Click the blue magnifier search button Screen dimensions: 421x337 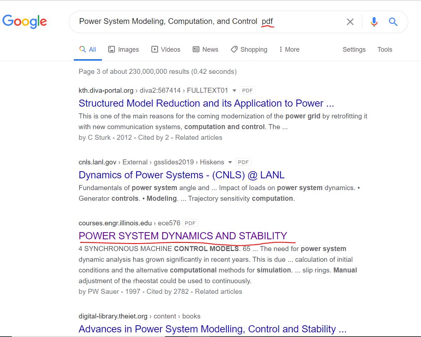(393, 22)
